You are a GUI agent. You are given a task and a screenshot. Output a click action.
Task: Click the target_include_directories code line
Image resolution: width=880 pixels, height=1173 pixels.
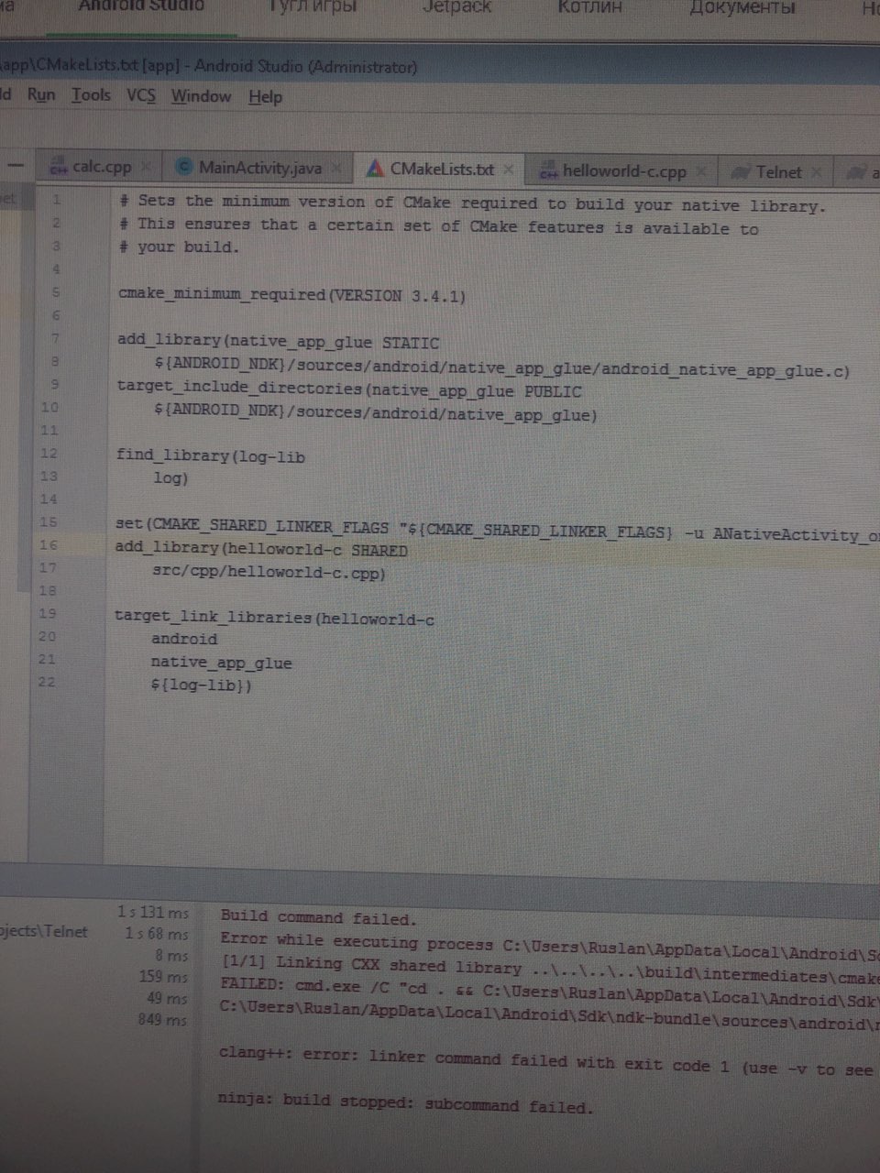click(349, 389)
